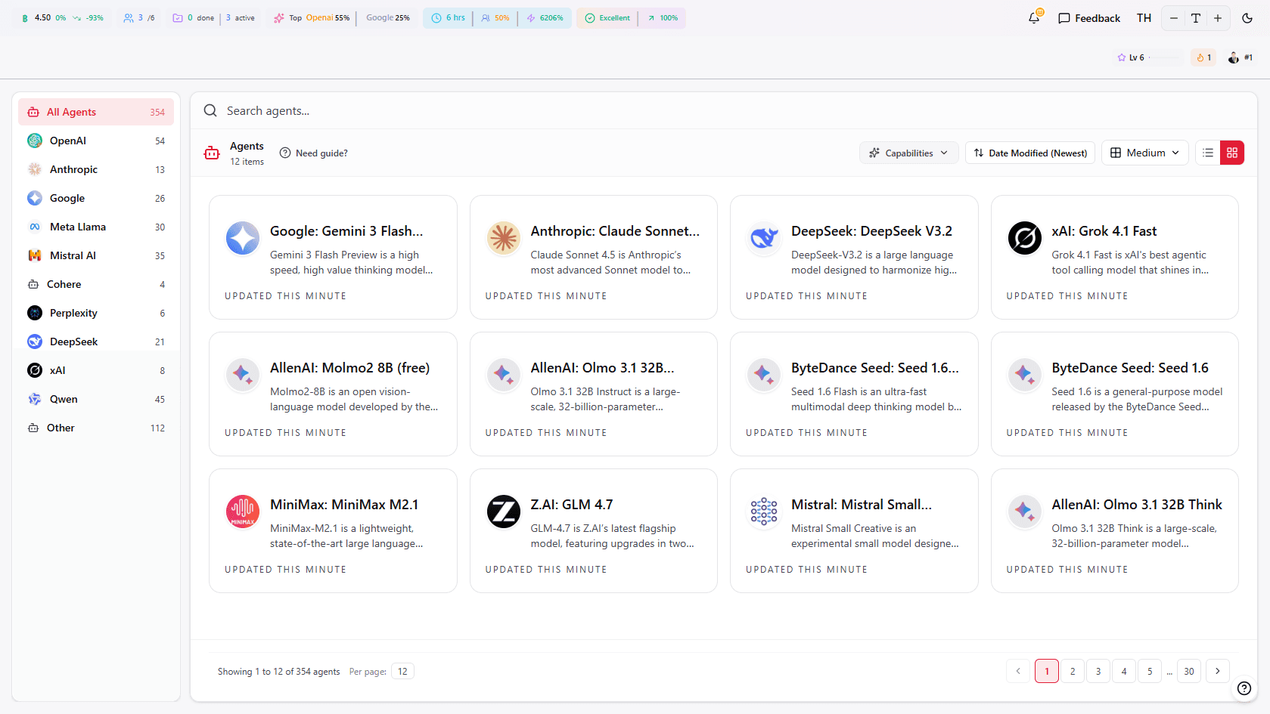
Task: Open the 100% growth arrow stat
Action: (663, 17)
